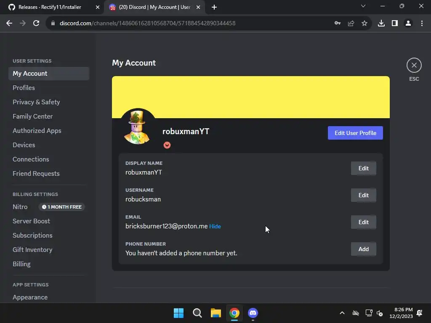Open the clock showing 8:26 PM

pos(401,313)
